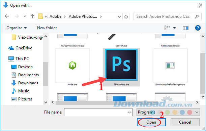Click the search magnifier icon

point(197,16)
